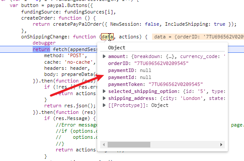Click the paymentID null row
This screenshot has height=161, width=244.
pyautogui.click(x=130, y=70)
